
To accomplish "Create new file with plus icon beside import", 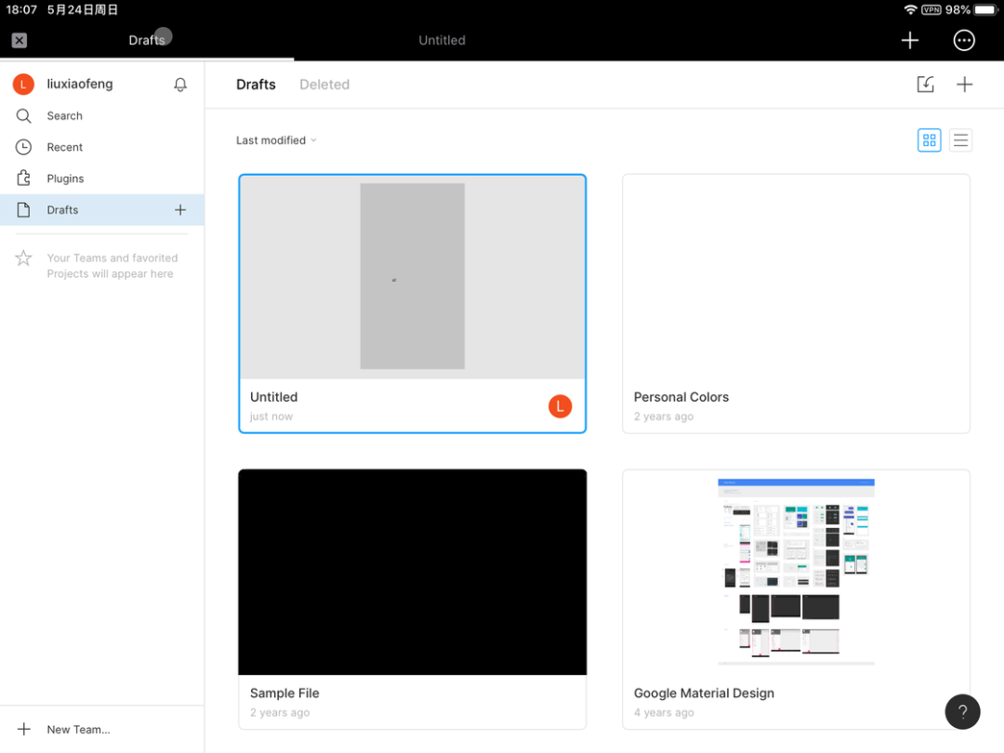I will (965, 85).
